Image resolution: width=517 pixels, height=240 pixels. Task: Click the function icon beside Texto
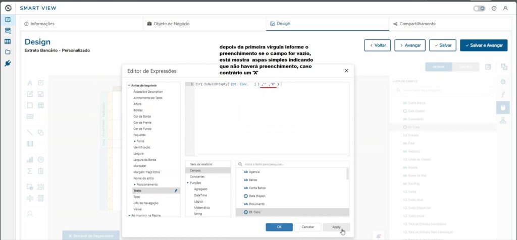(176, 191)
